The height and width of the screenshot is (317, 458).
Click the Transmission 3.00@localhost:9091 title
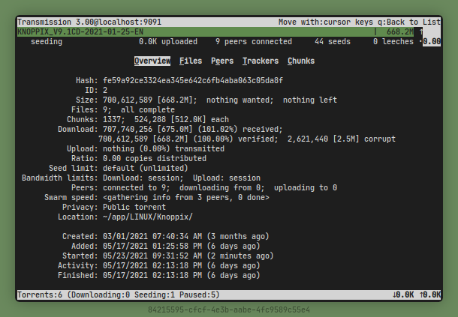pos(89,22)
